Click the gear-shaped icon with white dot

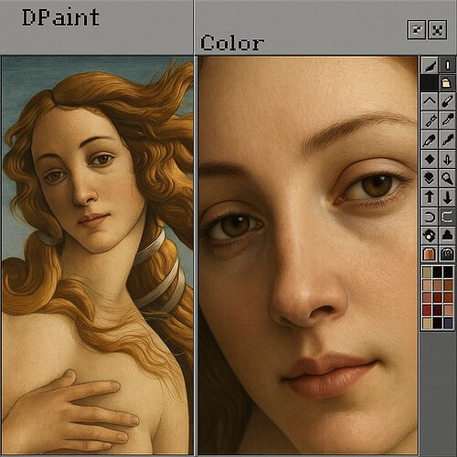pos(430,235)
